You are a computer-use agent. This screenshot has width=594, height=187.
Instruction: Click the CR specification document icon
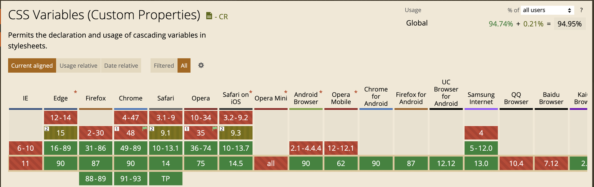click(x=209, y=16)
